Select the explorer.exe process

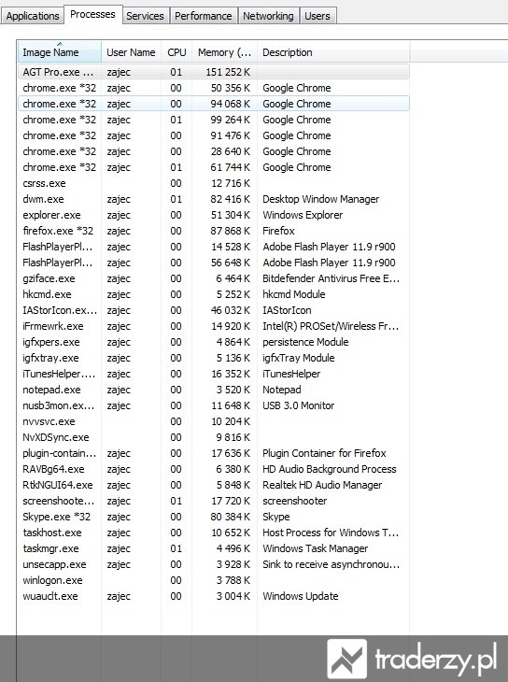214,215
